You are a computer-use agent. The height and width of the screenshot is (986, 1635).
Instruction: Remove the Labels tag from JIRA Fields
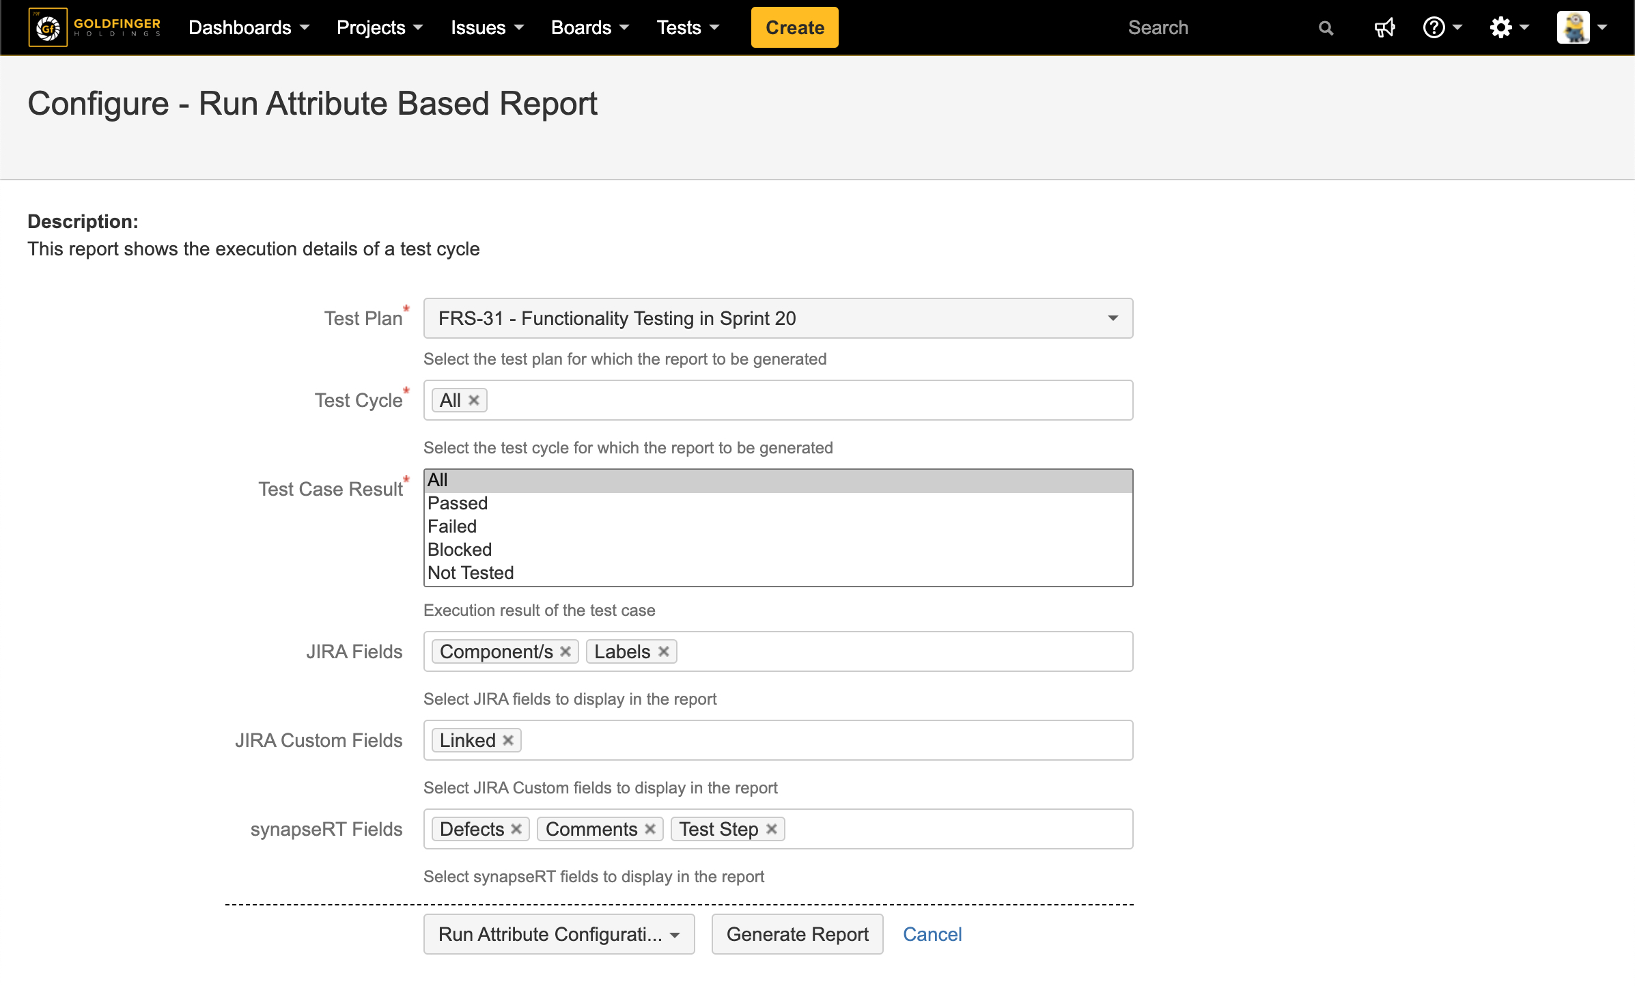point(663,651)
